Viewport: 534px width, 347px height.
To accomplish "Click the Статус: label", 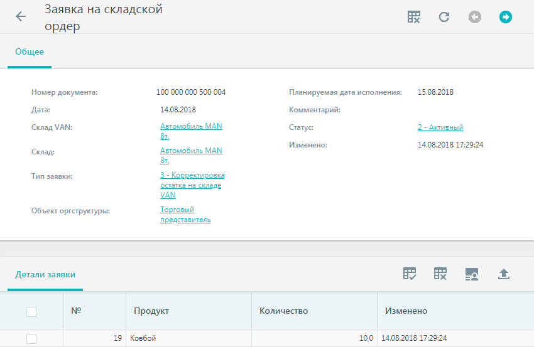I will [302, 127].
